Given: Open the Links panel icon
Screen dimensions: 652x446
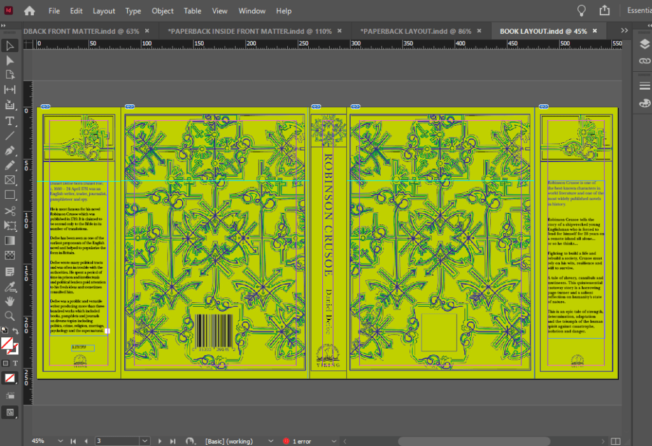Looking at the screenshot, I should pyautogui.click(x=644, y=60).
